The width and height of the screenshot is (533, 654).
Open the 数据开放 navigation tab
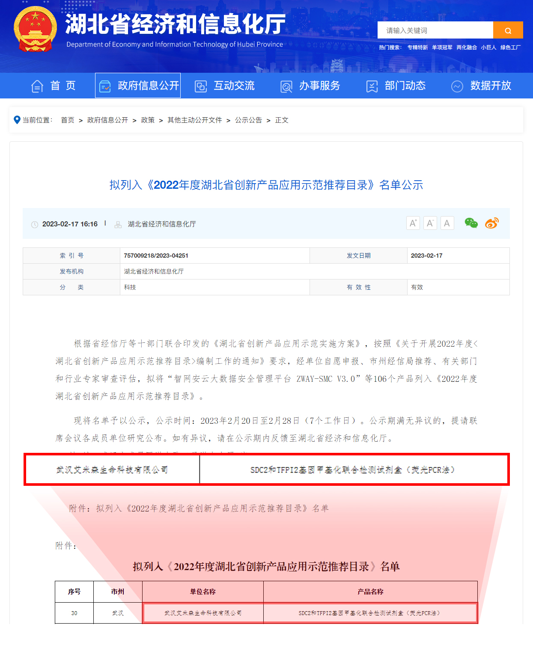click(x=491, y=86)
